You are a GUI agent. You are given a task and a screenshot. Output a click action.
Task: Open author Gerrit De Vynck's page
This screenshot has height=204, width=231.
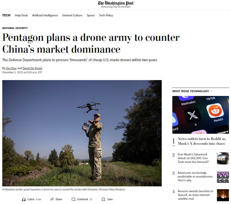pos(32,68)
